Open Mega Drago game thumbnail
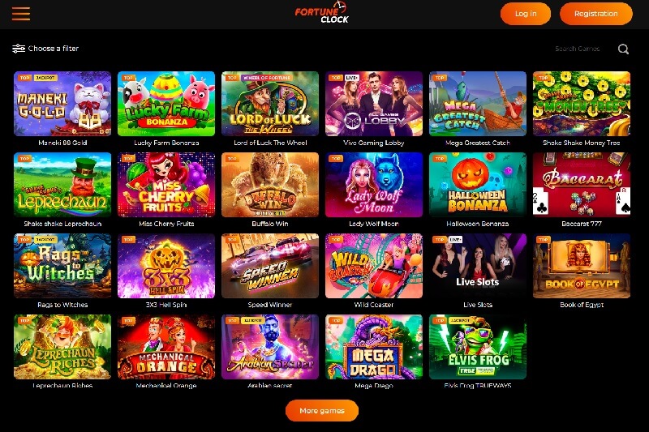Screen dimensions: 649x432 [x=374, y=347]
